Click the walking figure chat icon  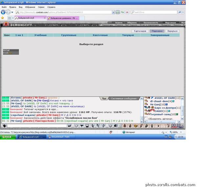[93, 126]
